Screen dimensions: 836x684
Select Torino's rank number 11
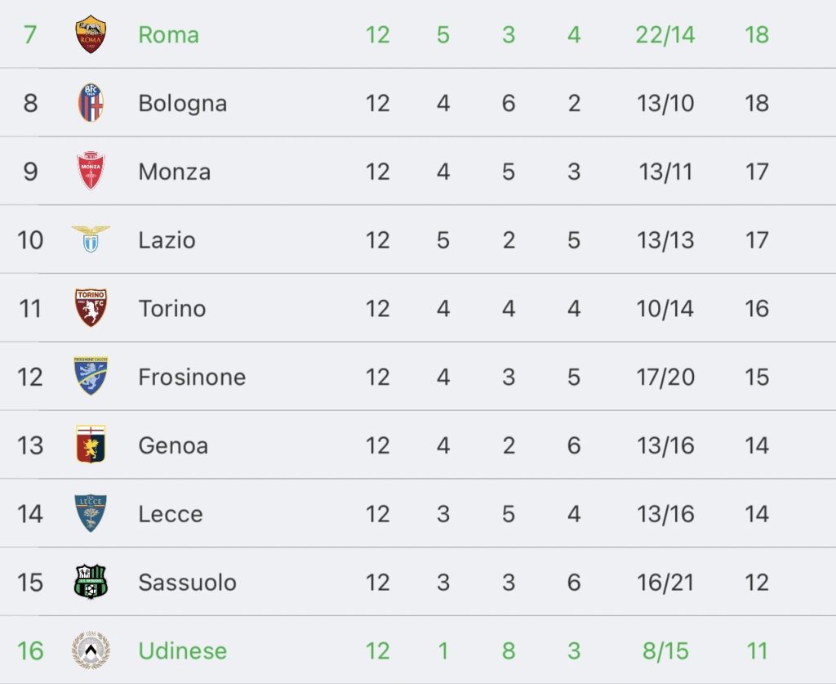(x=30, y=309)
